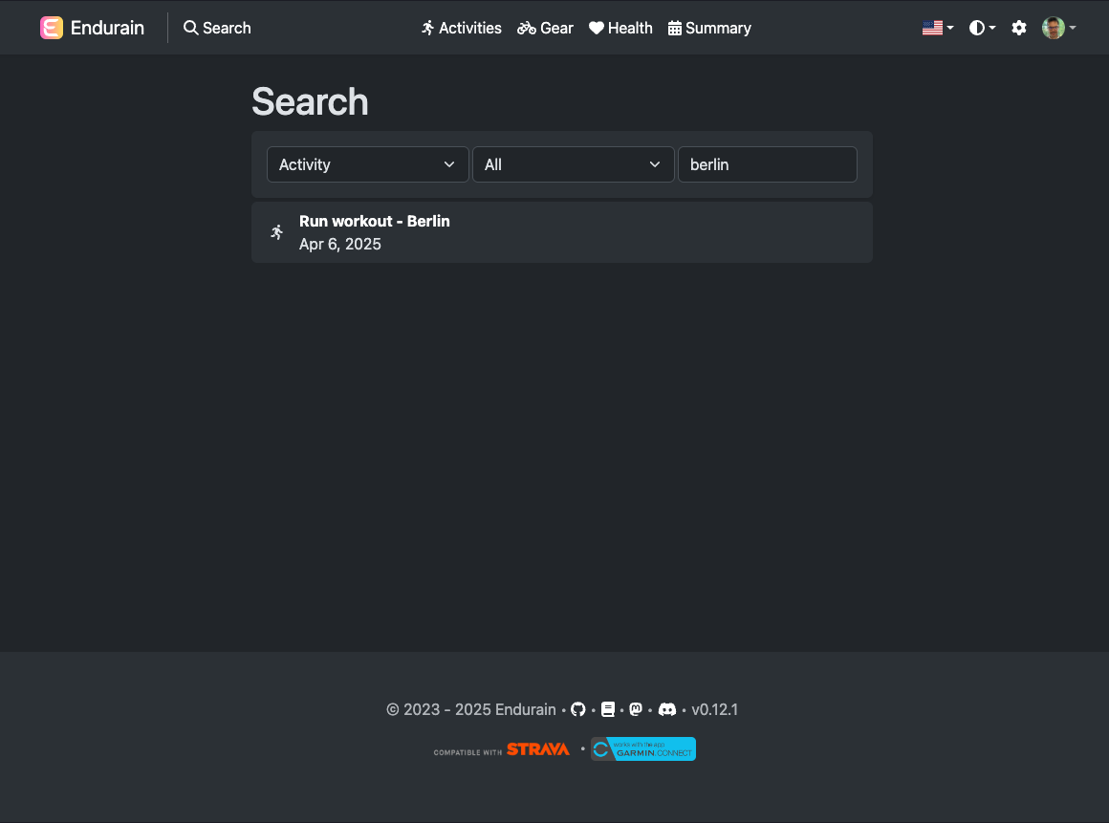Open GitHub icon link in footer

(x=577, y=709)
